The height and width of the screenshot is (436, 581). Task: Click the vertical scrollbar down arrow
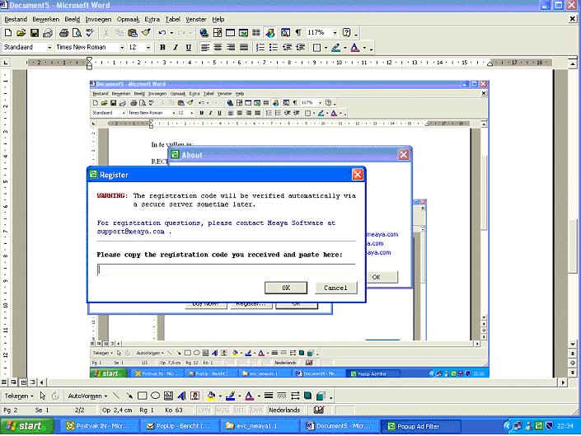pyautogui.click(x=573, y=345)
